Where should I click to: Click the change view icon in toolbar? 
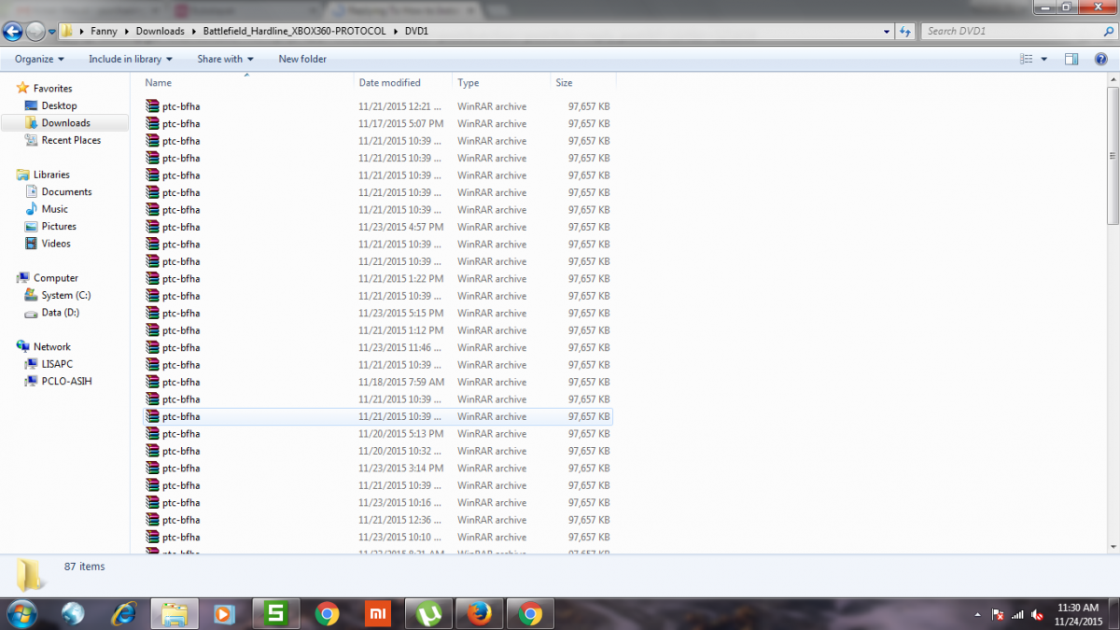(1027, 59)
